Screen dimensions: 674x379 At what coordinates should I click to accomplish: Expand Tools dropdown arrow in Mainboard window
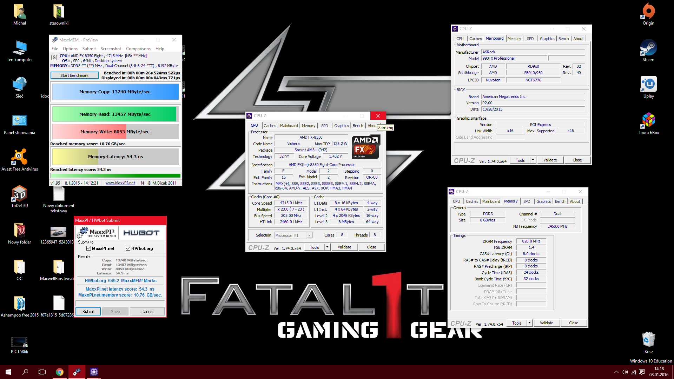[x=533, y=160]
